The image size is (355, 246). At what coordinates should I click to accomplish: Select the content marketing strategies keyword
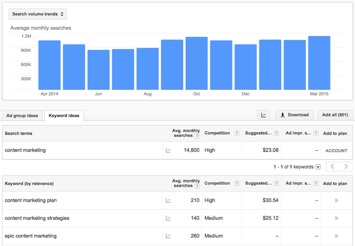pos(37,218)
